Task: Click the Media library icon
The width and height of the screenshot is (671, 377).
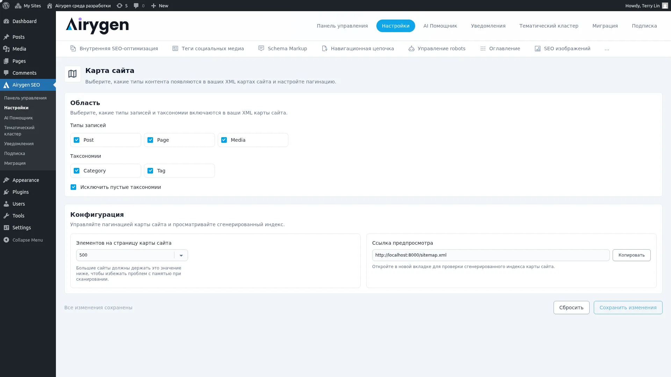Action: [x=6, y=49]
